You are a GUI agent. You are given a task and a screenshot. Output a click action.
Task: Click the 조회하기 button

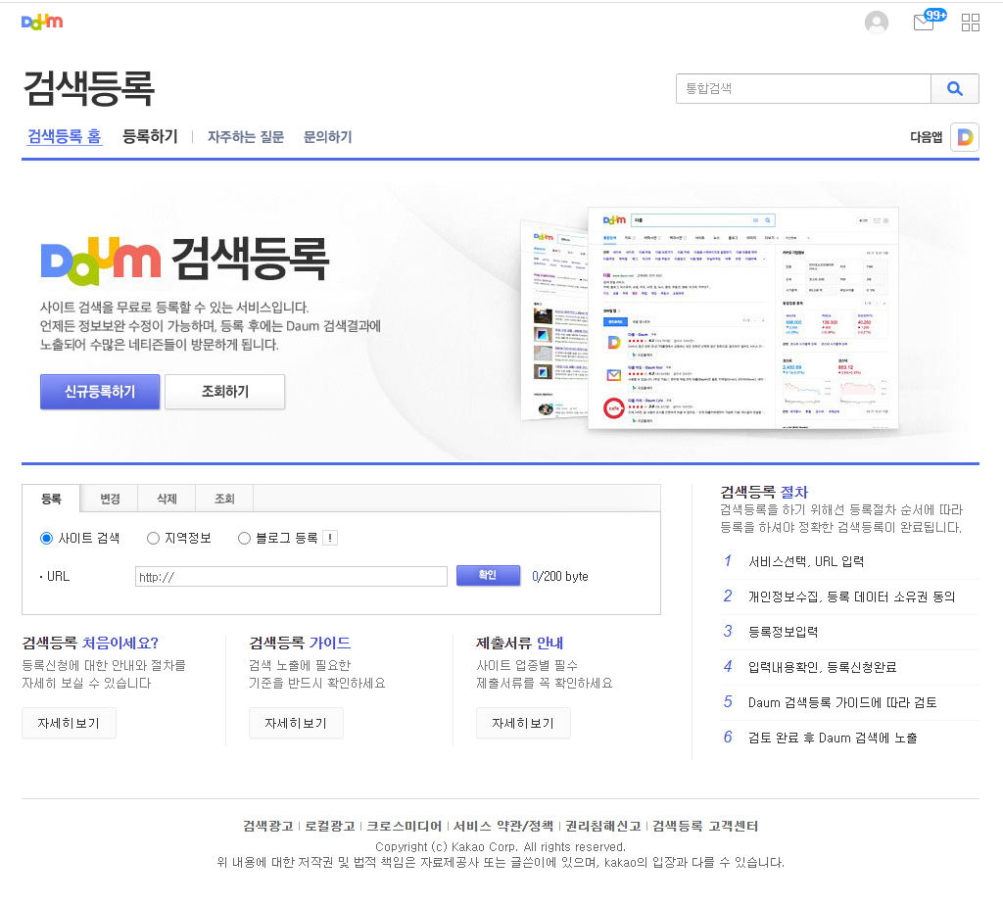click(x=225, y=392)
